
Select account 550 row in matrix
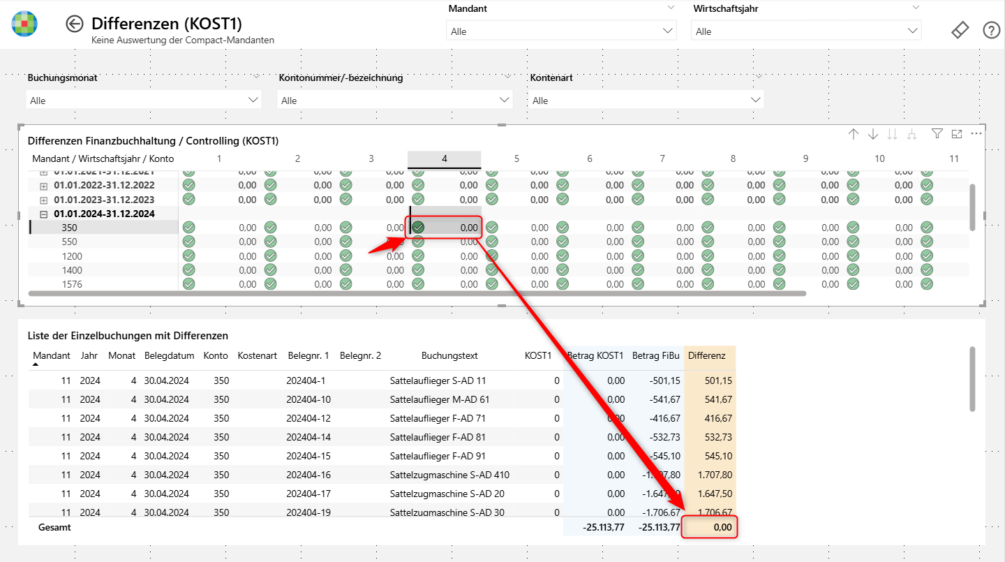[x=70, y=242]
